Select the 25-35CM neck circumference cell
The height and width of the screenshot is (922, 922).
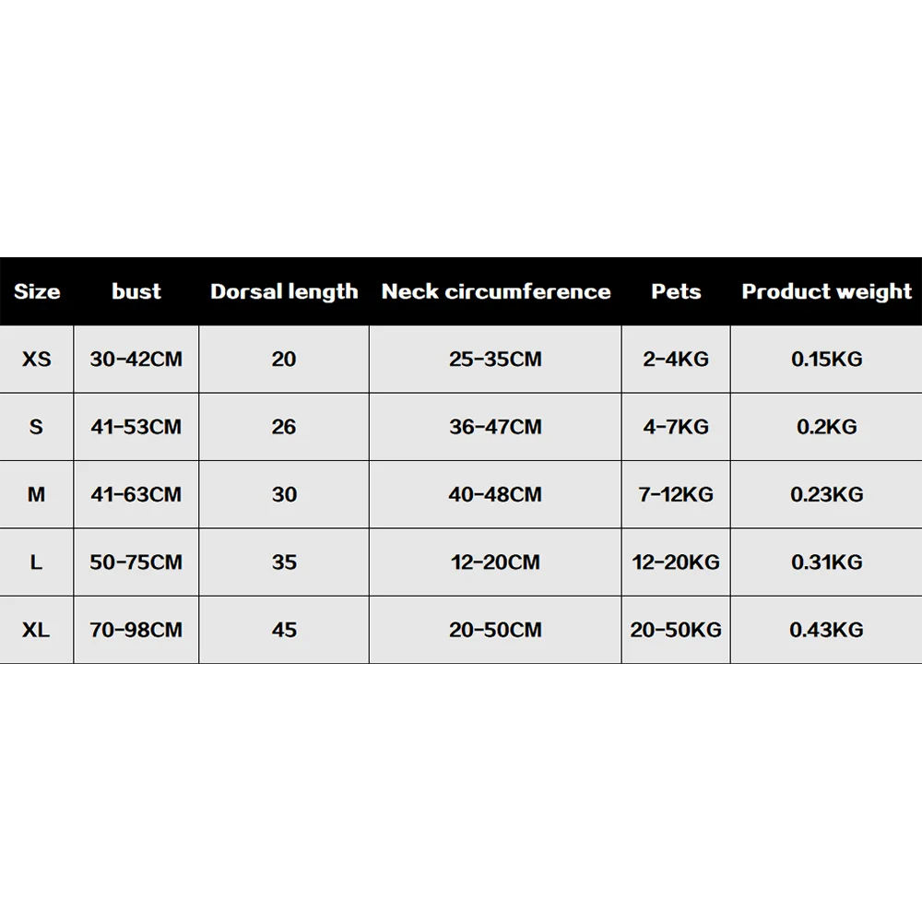pos(496,359)
